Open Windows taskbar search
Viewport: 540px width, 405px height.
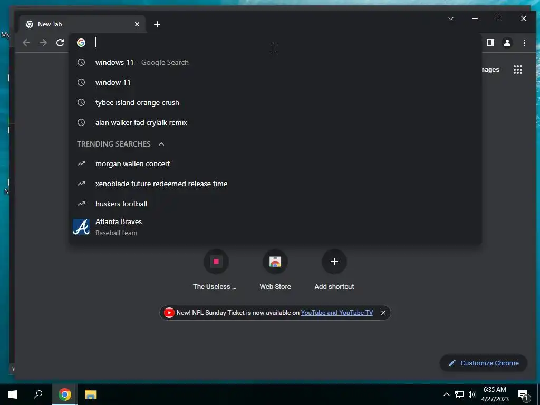point(38,394)
